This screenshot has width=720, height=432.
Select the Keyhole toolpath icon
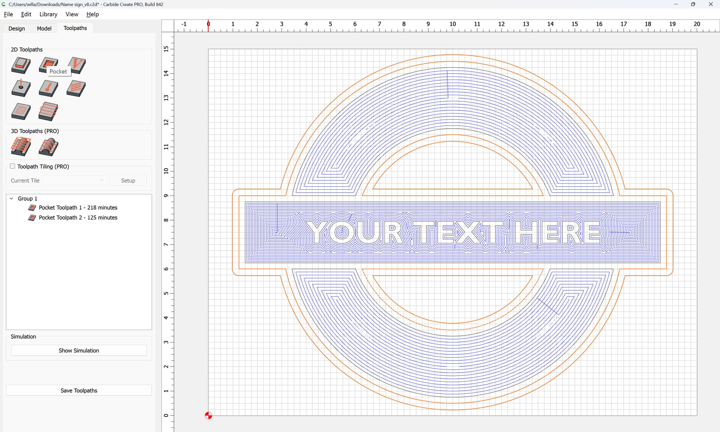click(x=48, y=88)
